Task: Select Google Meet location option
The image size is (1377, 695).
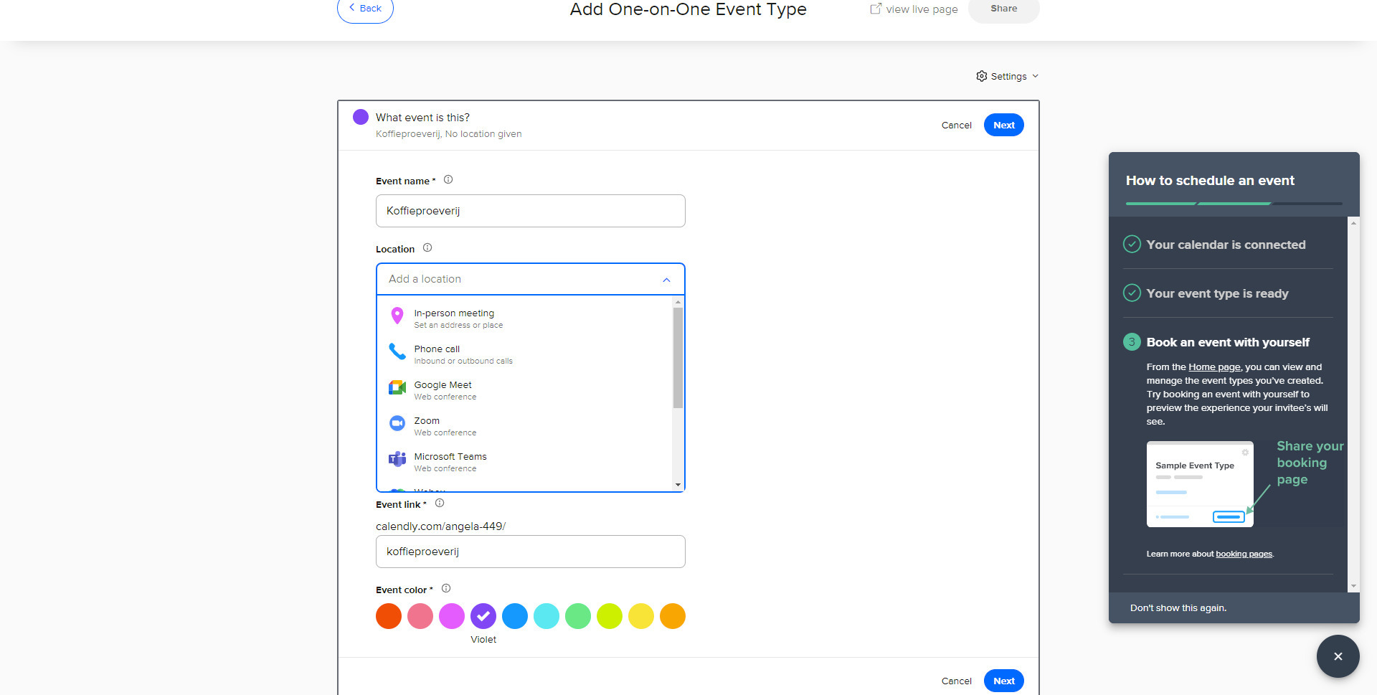Action: pos(525,390)
